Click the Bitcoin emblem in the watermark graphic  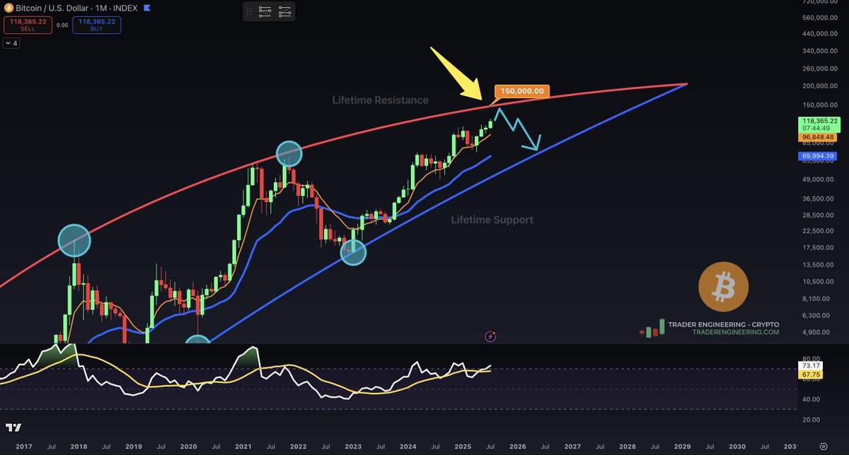coord(723,287)
